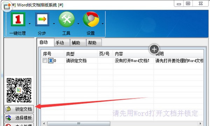
Task: Click the 分步 arrow icon
Action: click(x=42, y=19)
